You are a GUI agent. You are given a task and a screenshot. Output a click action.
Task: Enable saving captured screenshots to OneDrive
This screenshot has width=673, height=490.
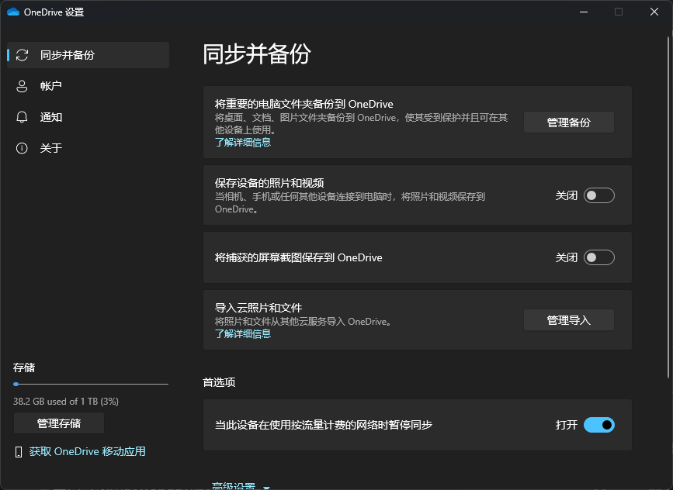coord(599,257)
